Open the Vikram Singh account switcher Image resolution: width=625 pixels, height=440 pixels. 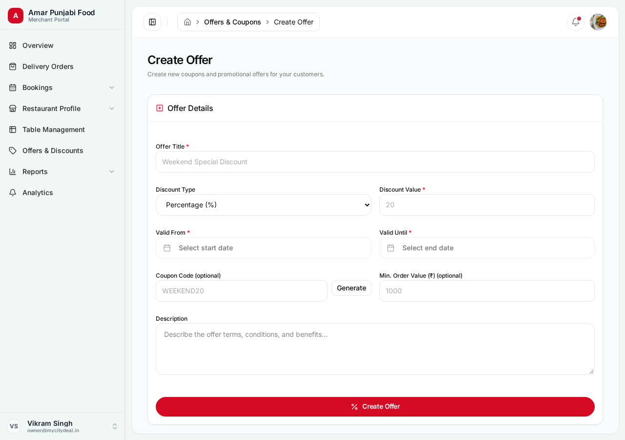pos(62,426)
